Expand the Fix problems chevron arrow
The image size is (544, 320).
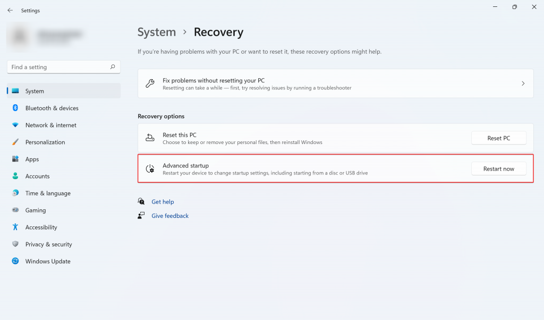pos(523,83)
